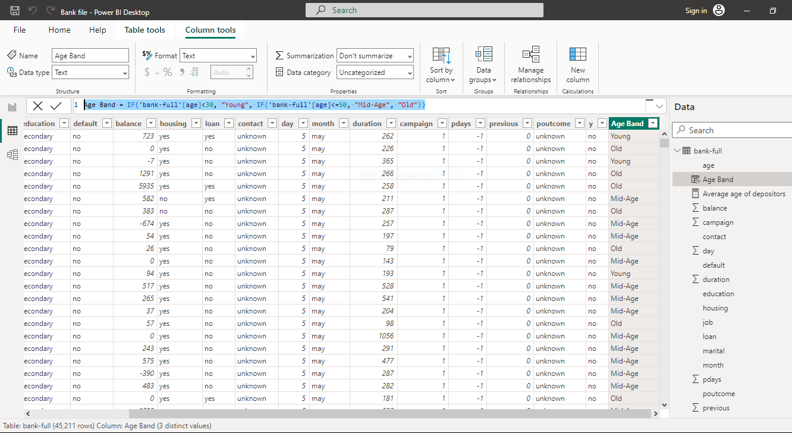Screen dimensions: 792x433
Task: Switch to the Table tools tab
Action: [144, 29]
